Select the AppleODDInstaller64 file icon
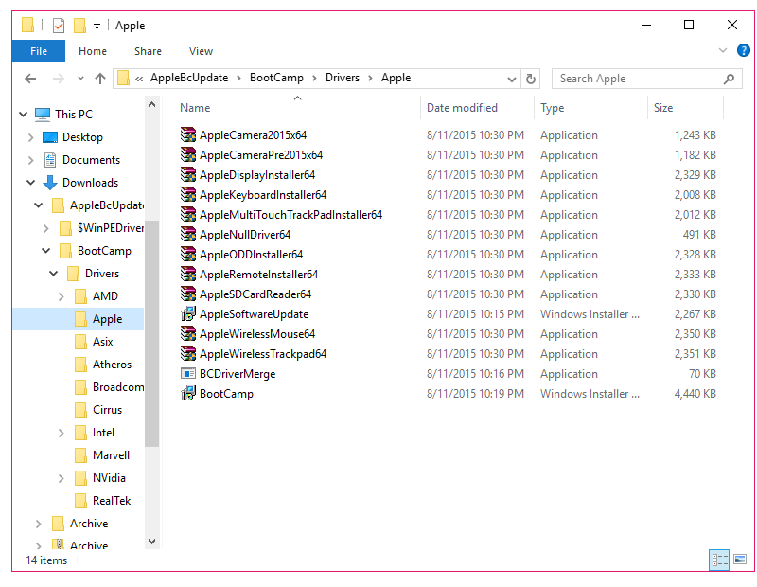 pos(187,254)
